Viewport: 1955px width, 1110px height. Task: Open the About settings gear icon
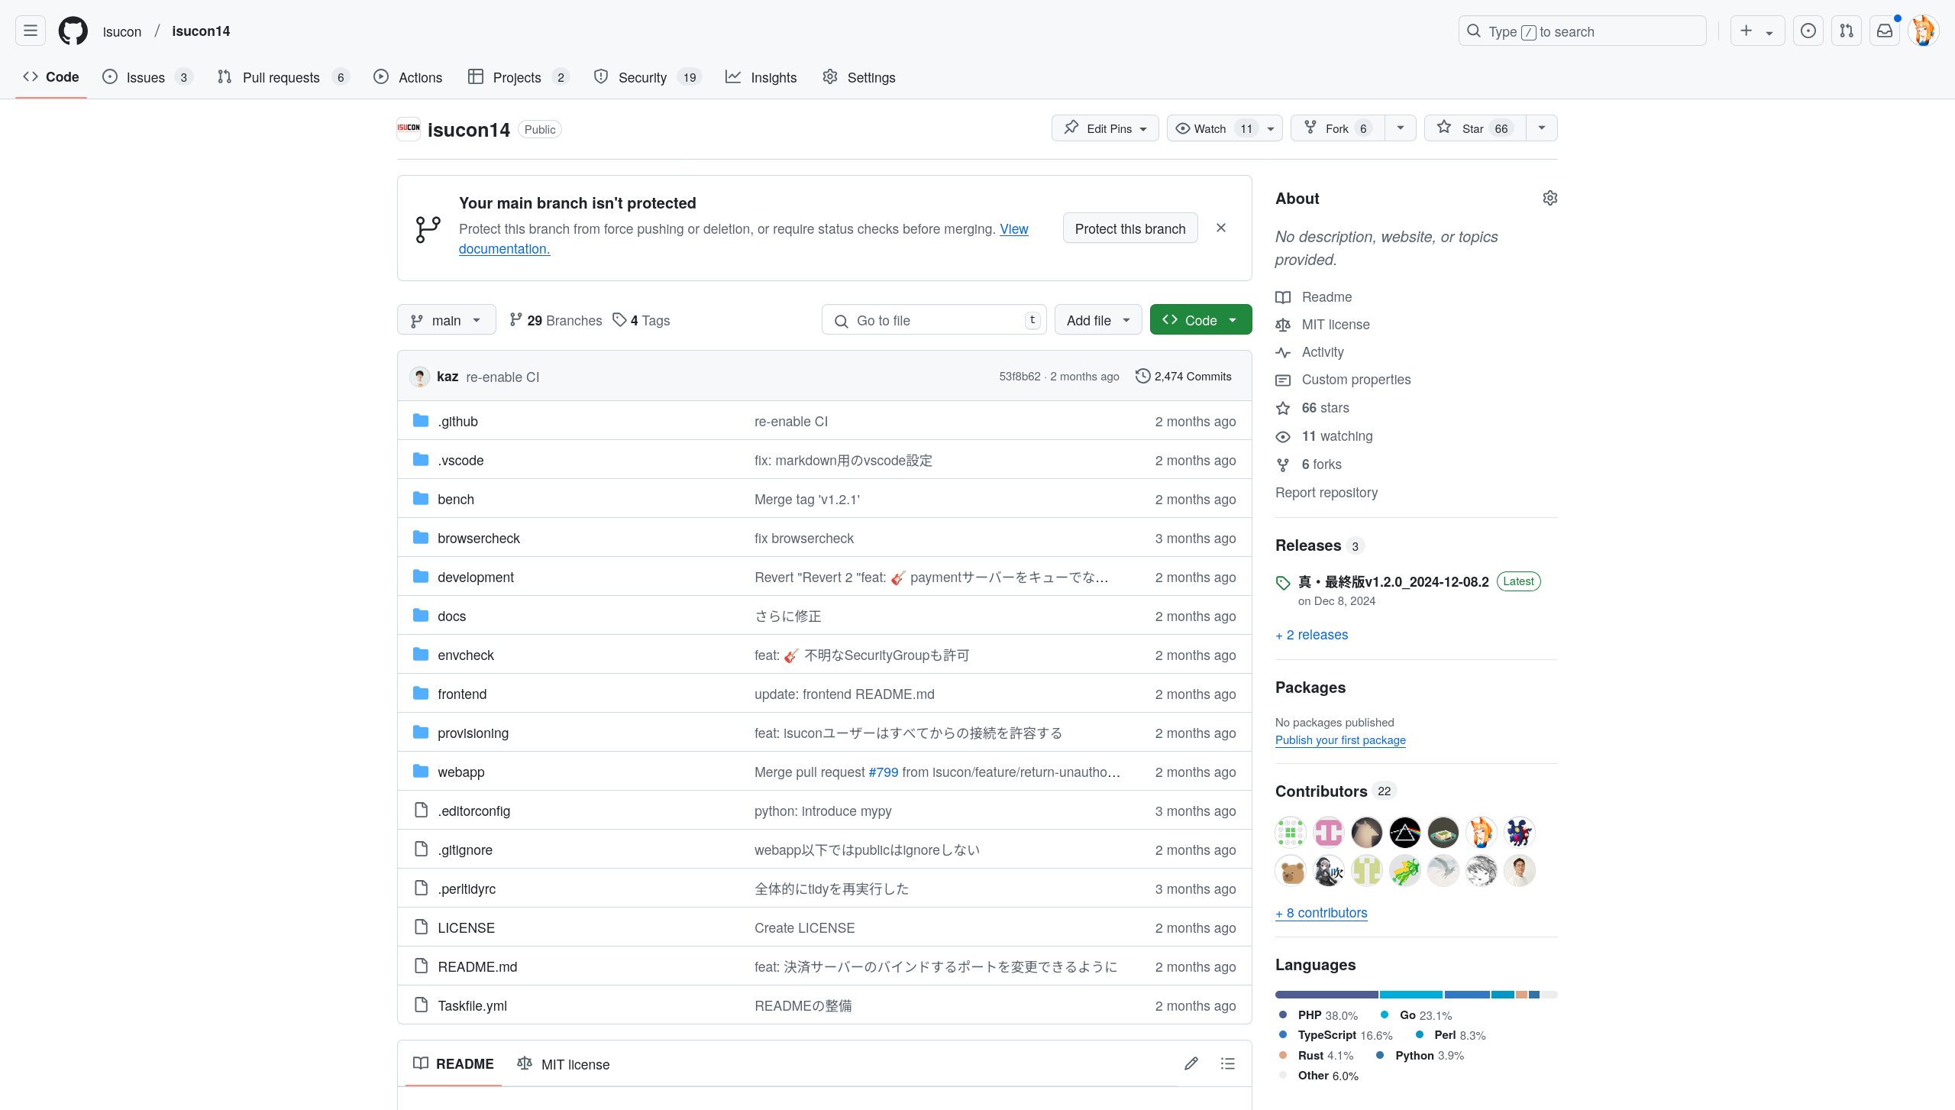[x=1549, y=198]
